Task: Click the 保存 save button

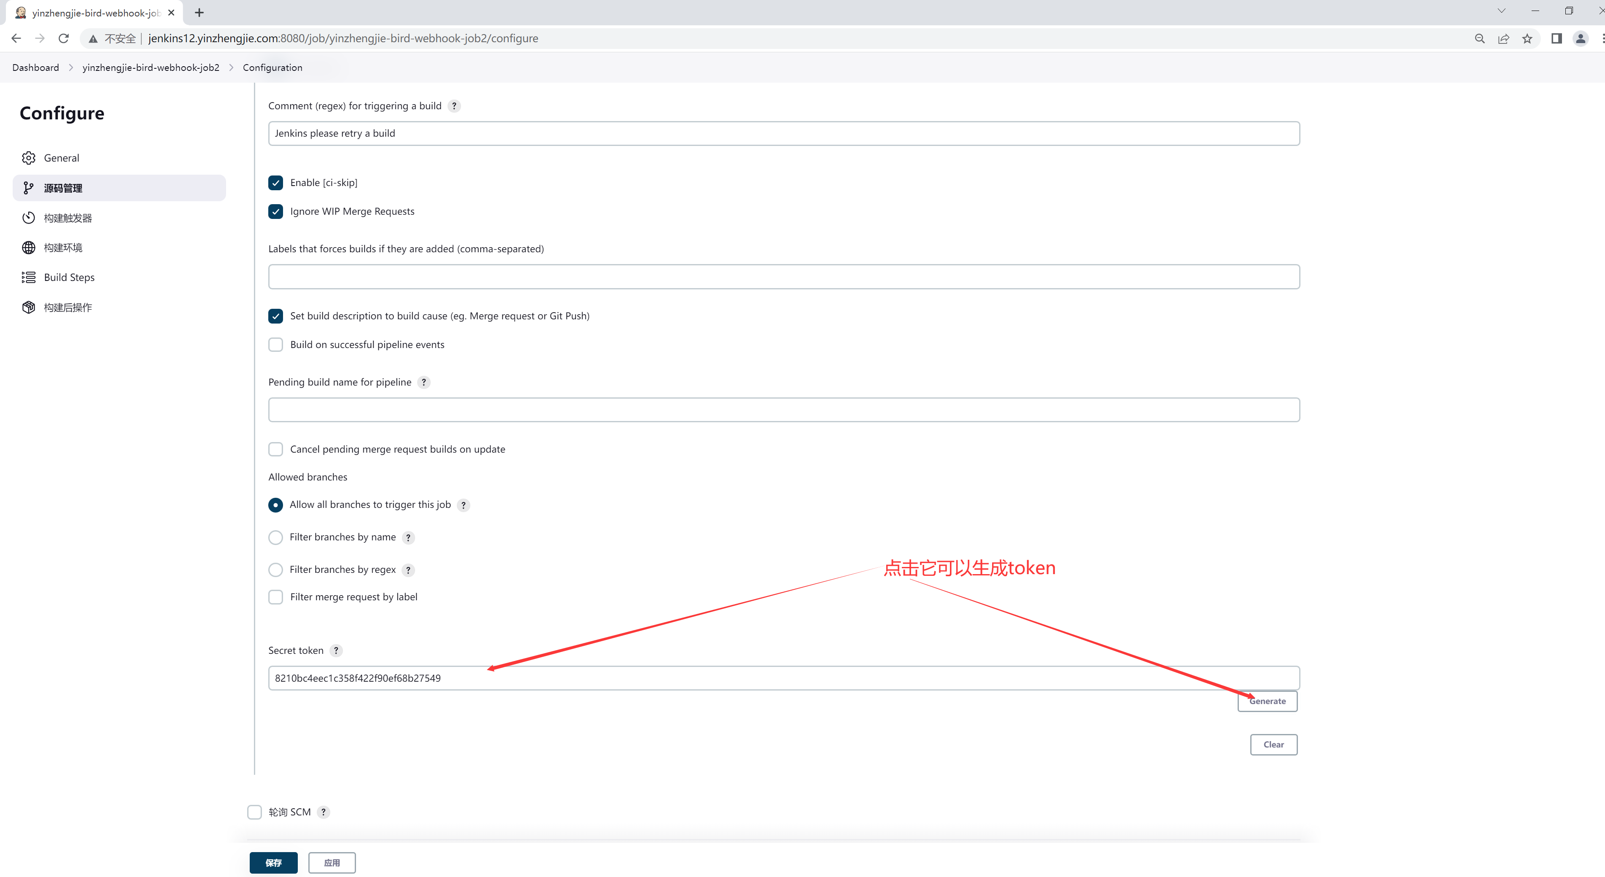Action: [273, 863]
